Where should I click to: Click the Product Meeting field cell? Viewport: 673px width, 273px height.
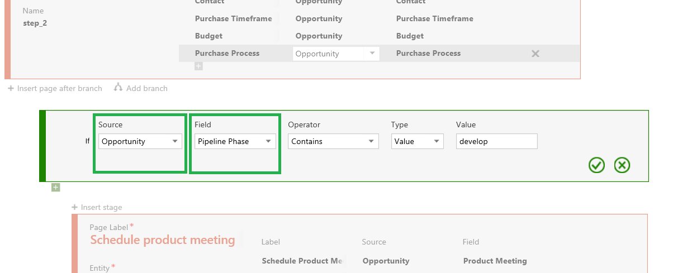coord(495,261)
